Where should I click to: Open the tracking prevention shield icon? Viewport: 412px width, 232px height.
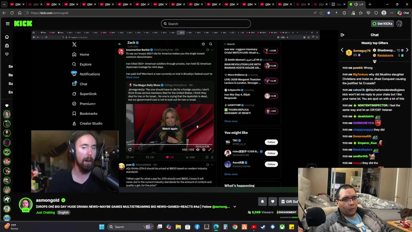point(376,13)
